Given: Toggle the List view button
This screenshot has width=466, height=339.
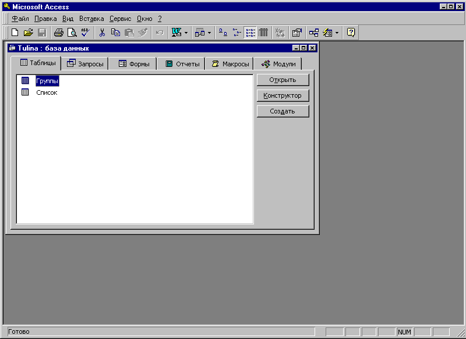Looking at the screenshot, I should [250, 33].
